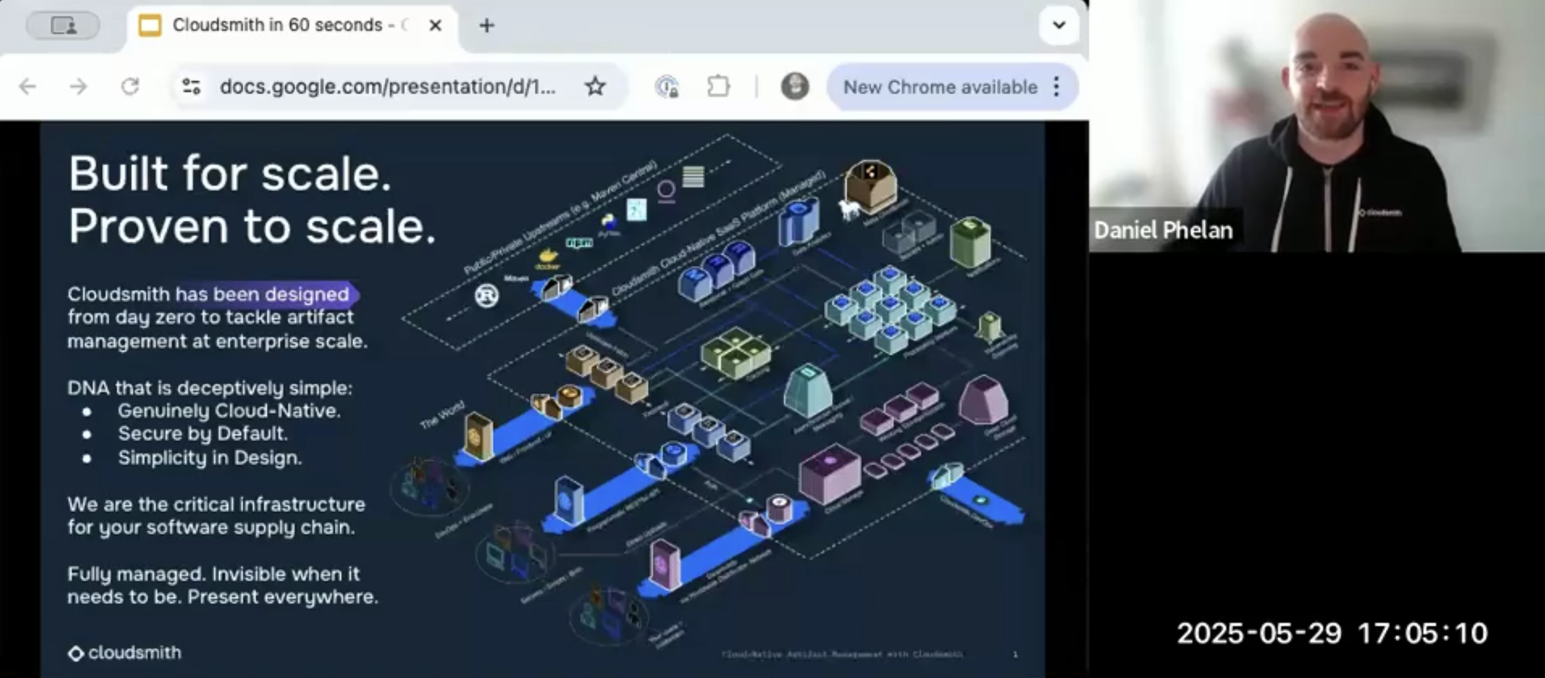Click the 2025-05-29 17:05:10 timestamp

point(1332,633)
